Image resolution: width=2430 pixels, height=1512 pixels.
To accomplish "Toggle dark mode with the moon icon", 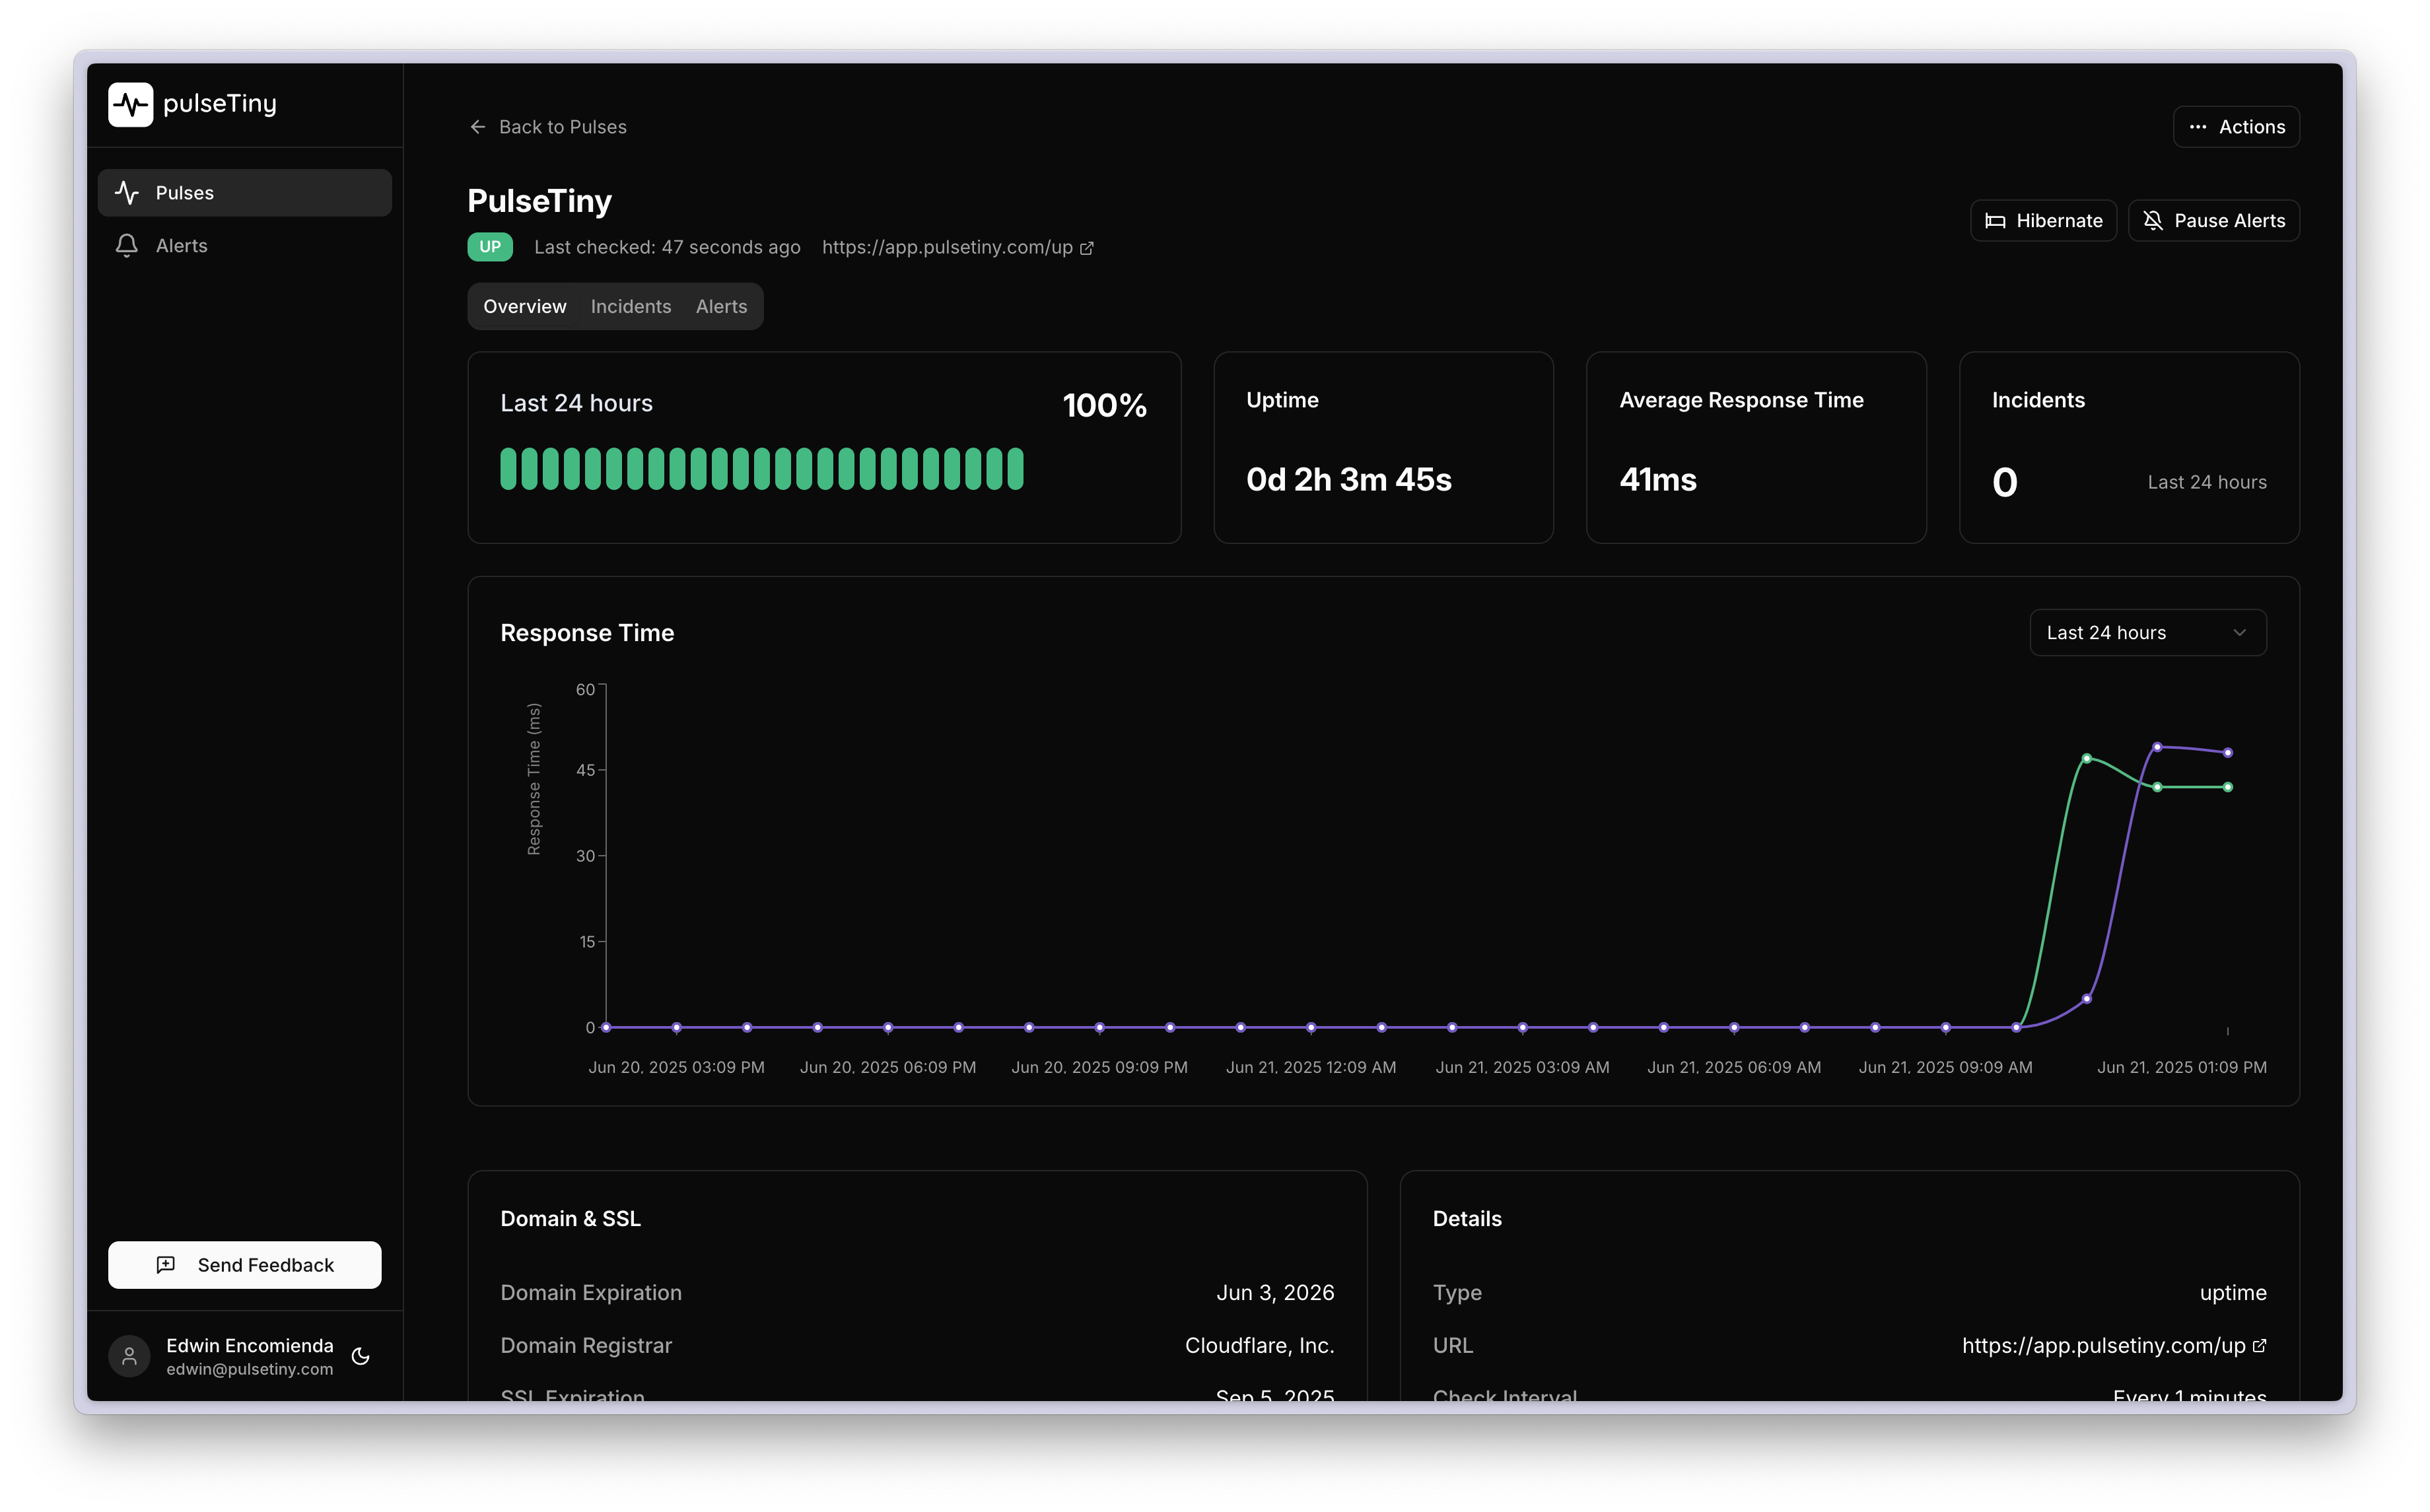I will [x=361, y=1356].
